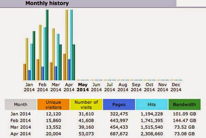Click the cyan February hits bar
This screenshot has height=138, width=206.
(45, 54)
